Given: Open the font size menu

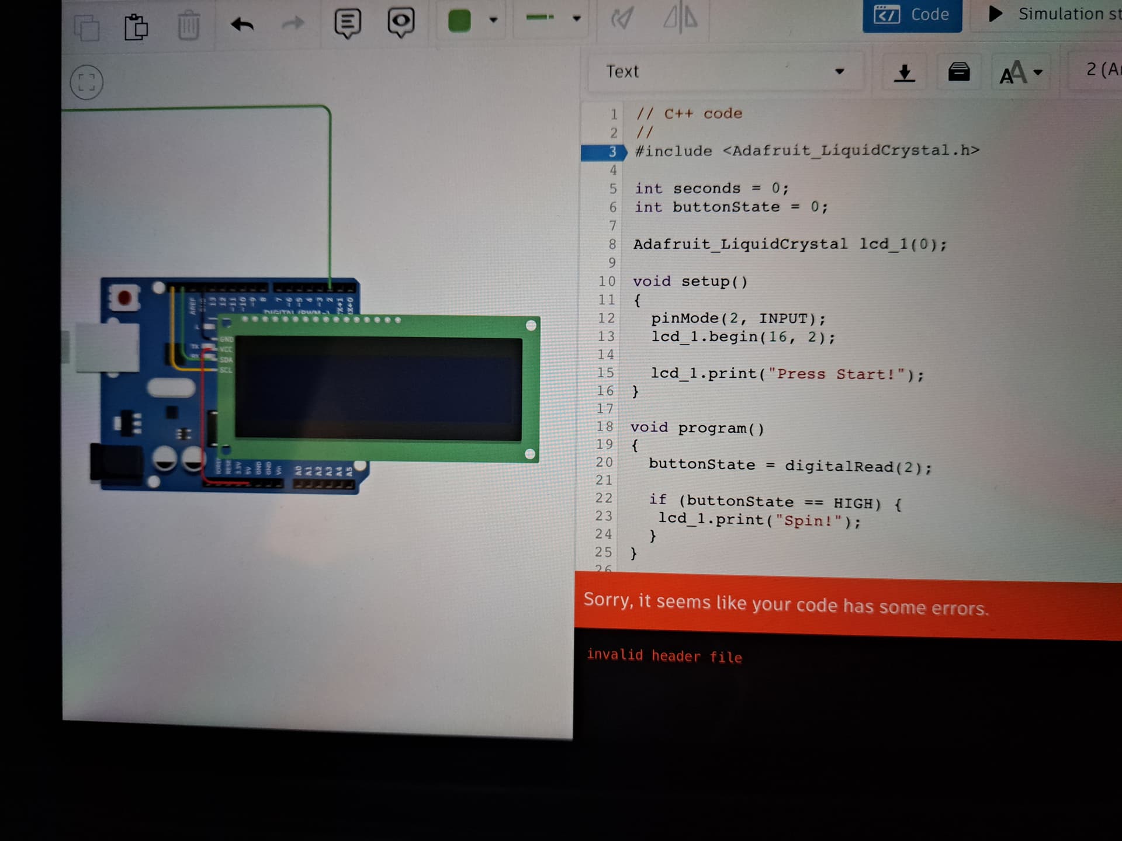Looking at the screenshot, I should tap(1020, 73).
